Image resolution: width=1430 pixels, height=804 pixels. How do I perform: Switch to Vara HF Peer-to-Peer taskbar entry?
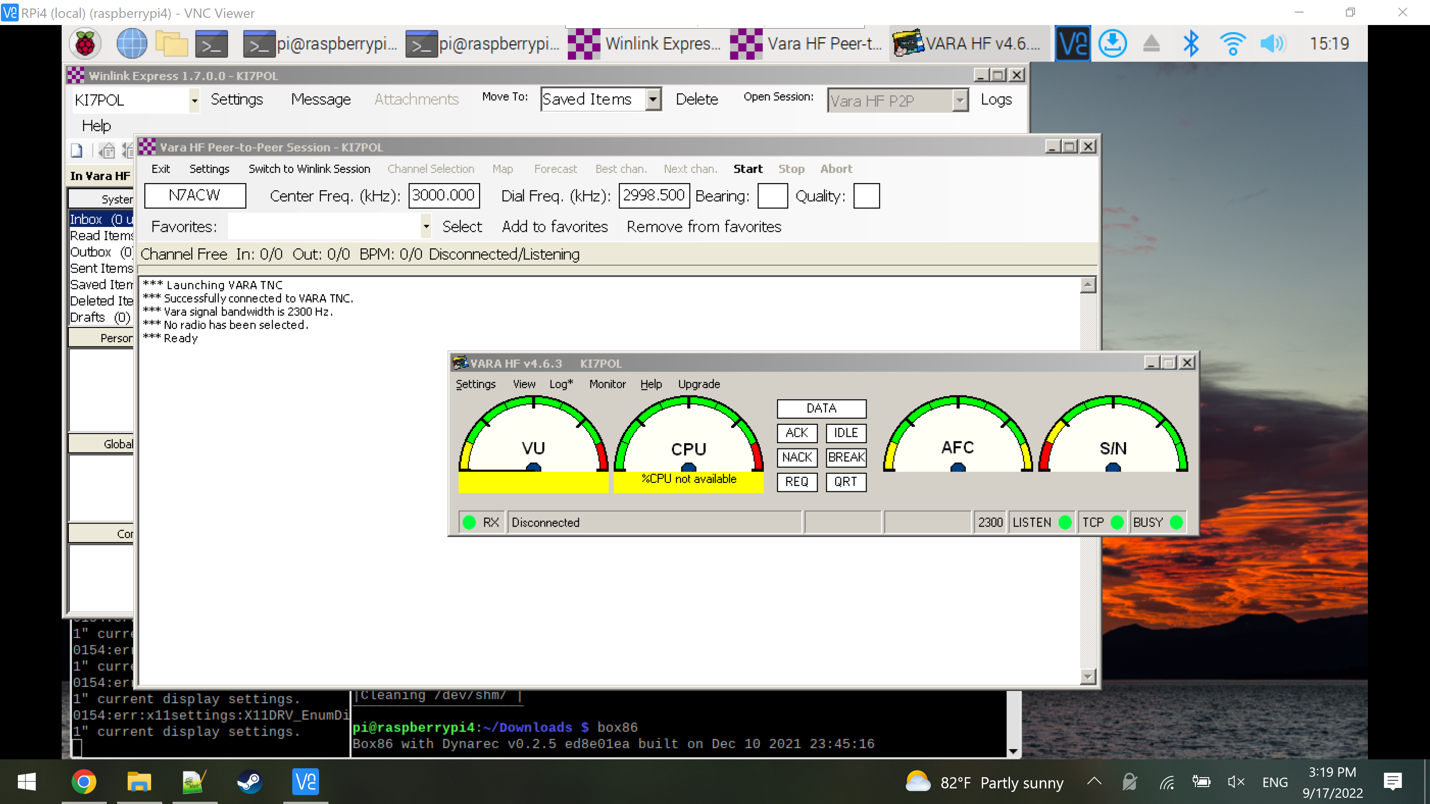[806, 43]
